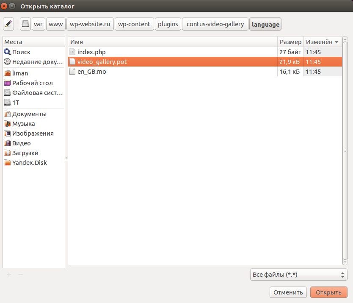Click the Открыть open button
This screenshot has height=303, width=353.
coord(328,292)
